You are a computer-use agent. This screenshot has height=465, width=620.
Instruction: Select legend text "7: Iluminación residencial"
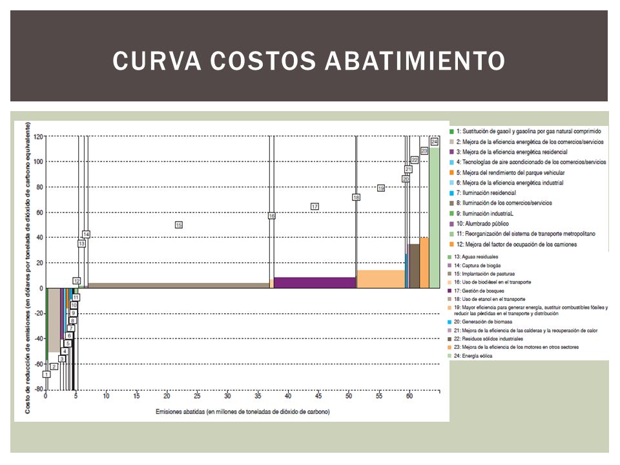pyautogui.click(x=486, y=193)
